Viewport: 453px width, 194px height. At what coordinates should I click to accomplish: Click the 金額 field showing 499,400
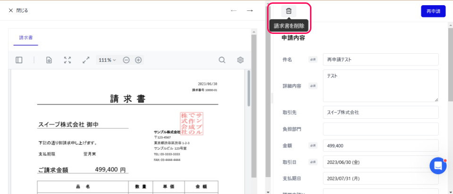point(381,145)
